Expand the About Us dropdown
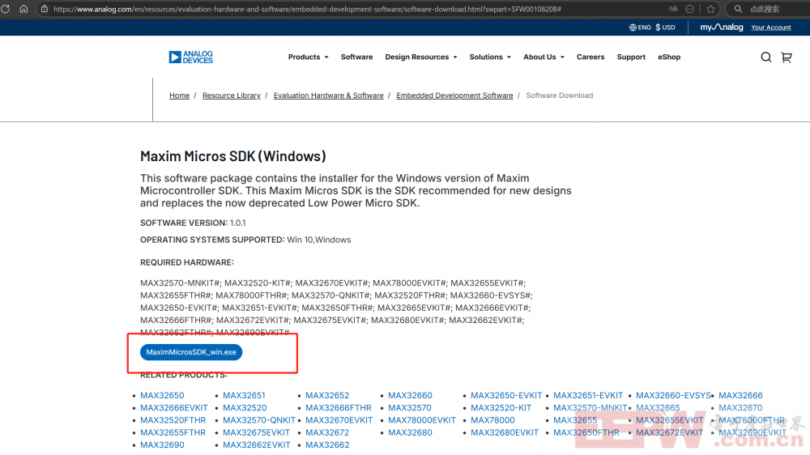 point(544,57)
